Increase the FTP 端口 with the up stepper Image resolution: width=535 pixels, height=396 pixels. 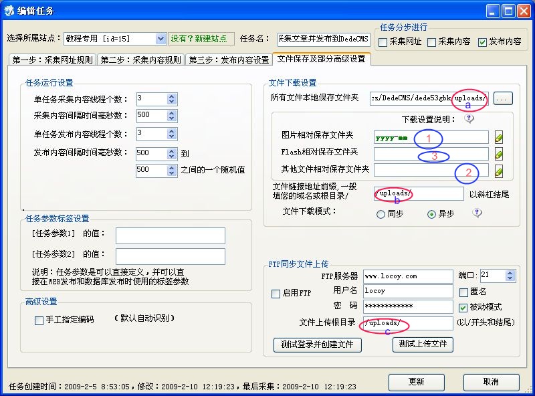click(x=510, y=272)
